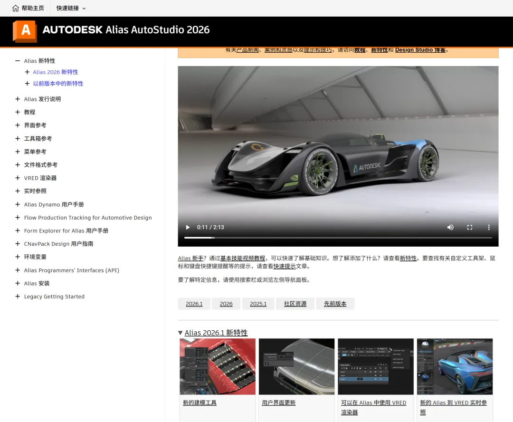The height and width of the screenshot is (422, 513).
Task: Follow the 用户界面更新 link
Action: (x=279, y=403)
